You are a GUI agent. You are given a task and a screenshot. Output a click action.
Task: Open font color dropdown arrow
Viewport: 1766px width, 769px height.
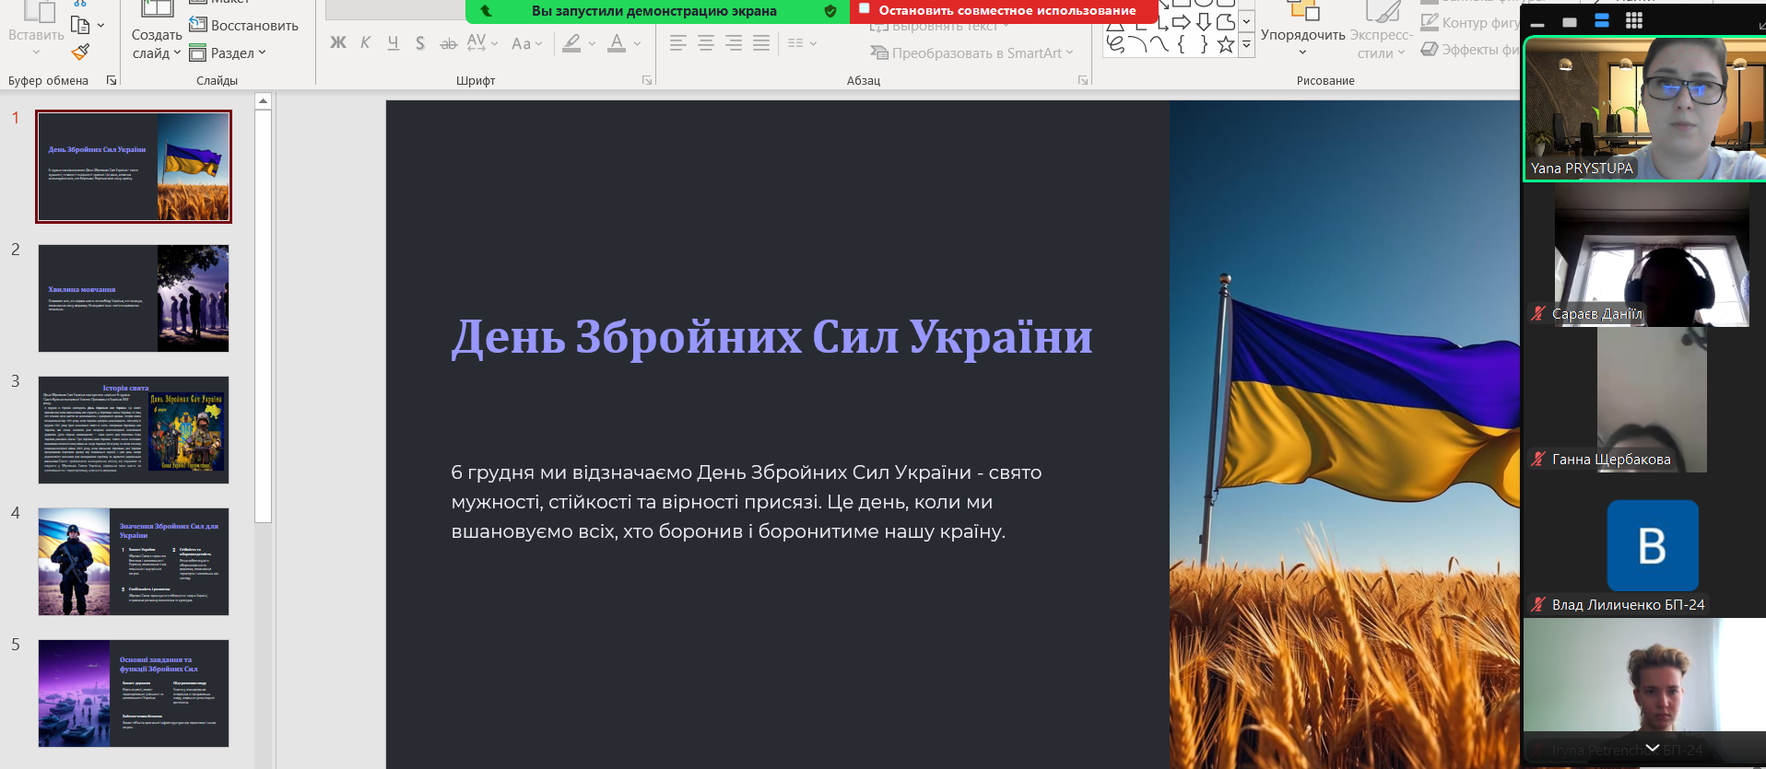pyautogui.click(x=637, y=43)
